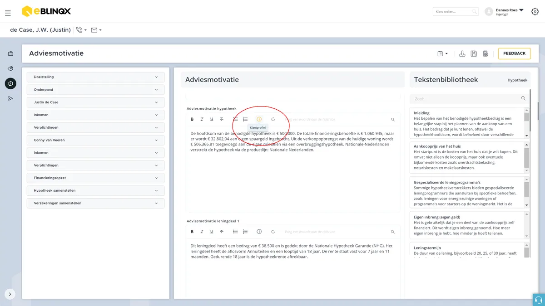Click the Aankoopprijs van het huis card
545x306 pixels.
click(469, 157)
